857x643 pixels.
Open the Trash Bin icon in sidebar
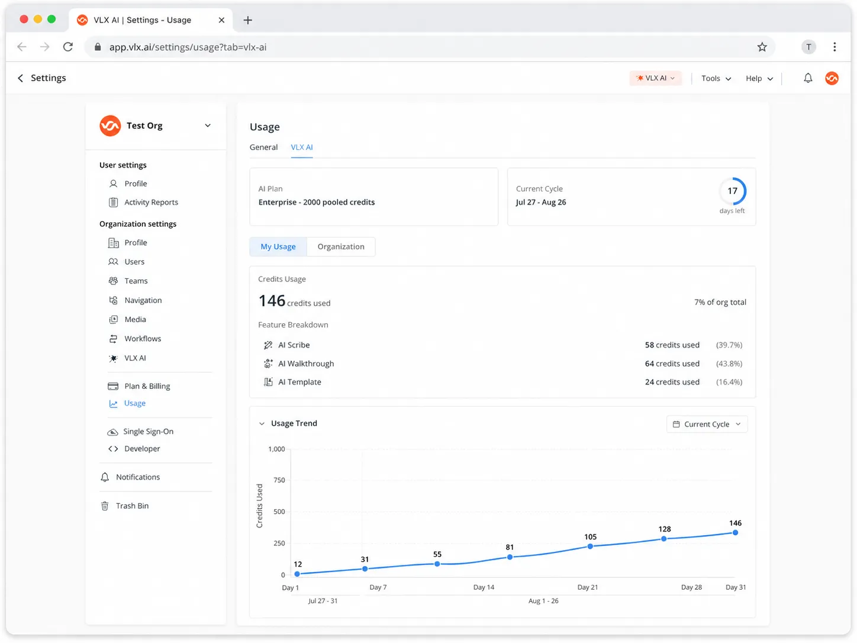pyautogui.click(x=105, y=506)
